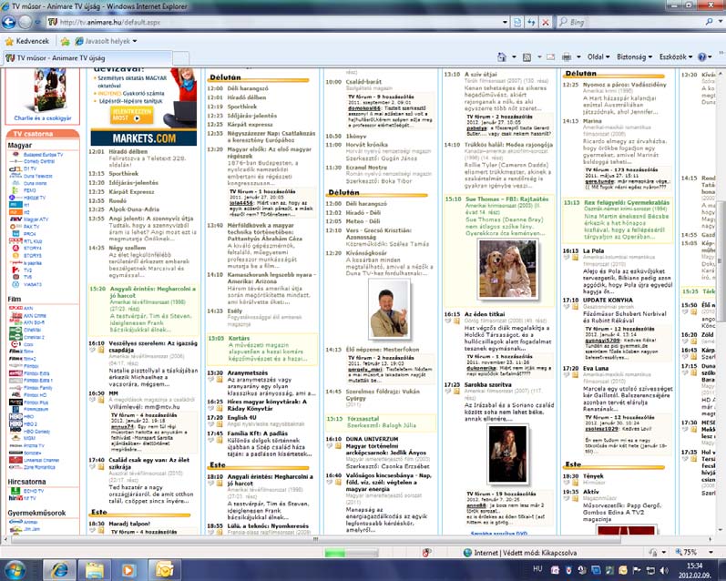
Task: Click the m1 channel logo
Action: (15, 205)
